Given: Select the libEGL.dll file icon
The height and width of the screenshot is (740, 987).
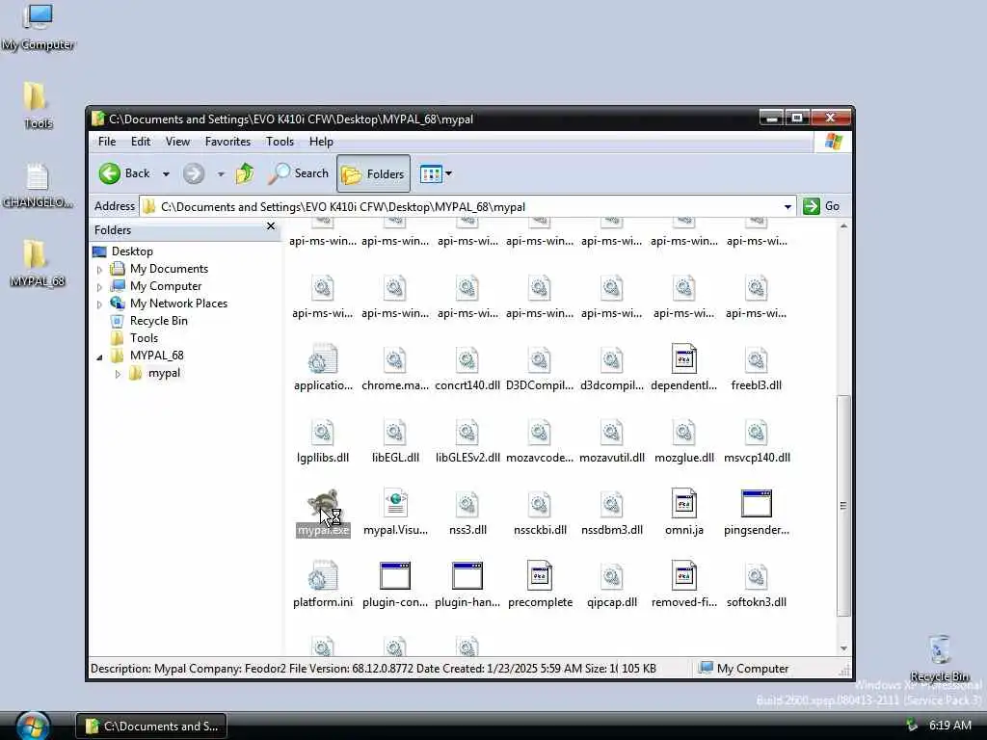Looking at the screenshot, I should pos(395,432).
